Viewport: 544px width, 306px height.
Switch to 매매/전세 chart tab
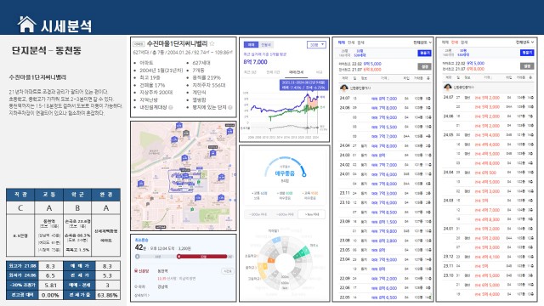point(296,72)
